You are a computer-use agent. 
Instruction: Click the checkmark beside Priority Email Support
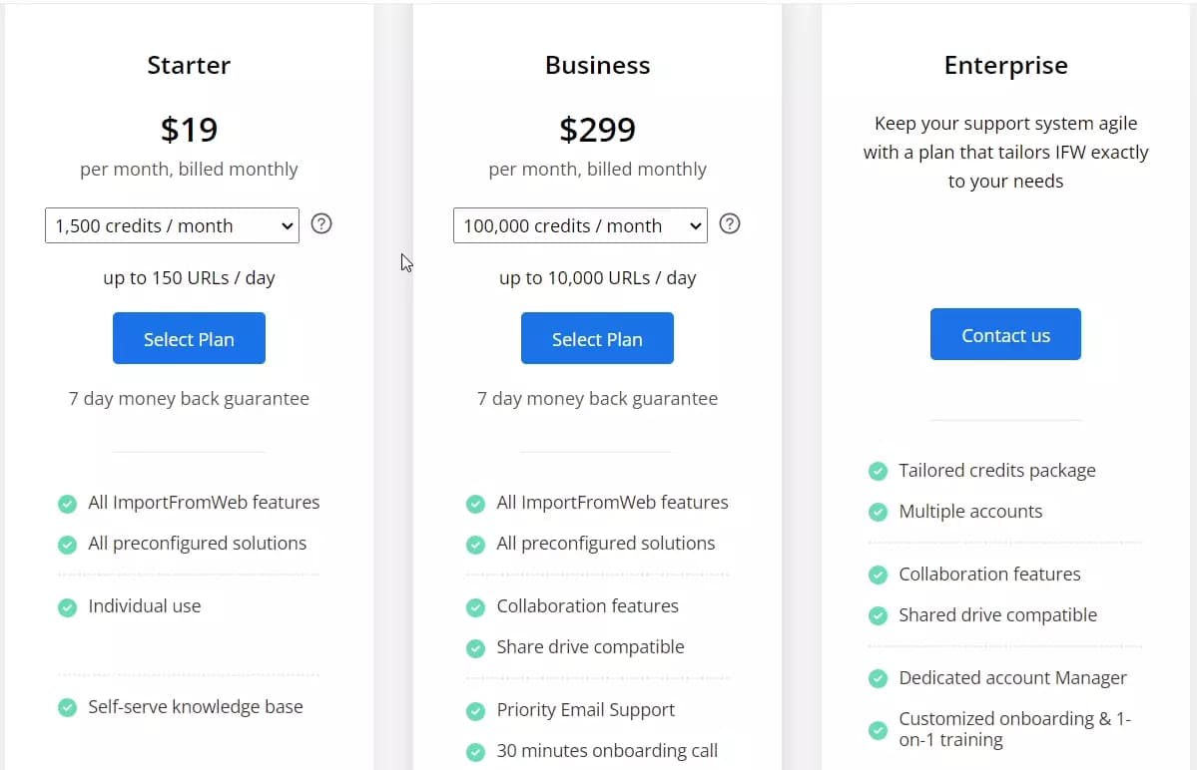(475, 711)
